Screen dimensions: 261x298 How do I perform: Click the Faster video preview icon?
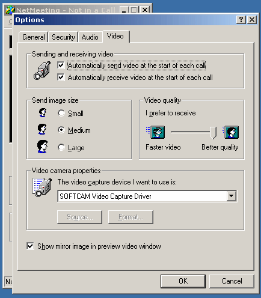pos(156,132)
